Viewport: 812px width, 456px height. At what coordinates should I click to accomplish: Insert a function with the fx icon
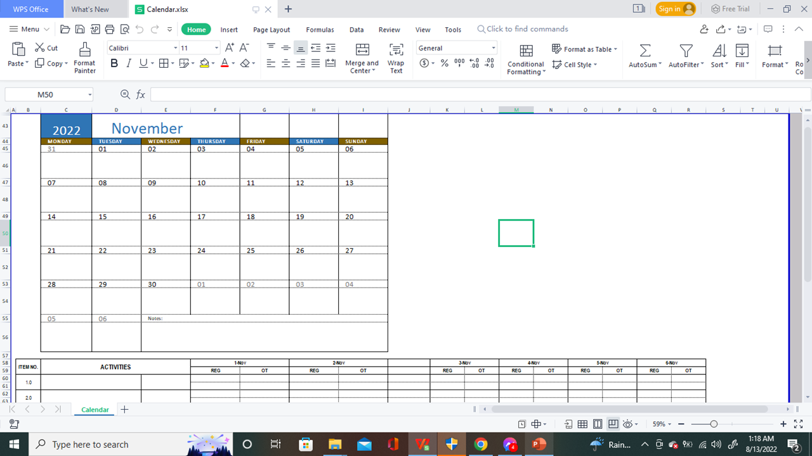(141, 94)
